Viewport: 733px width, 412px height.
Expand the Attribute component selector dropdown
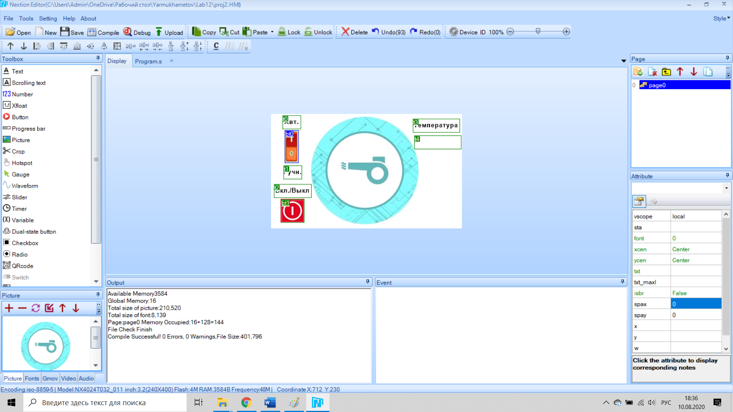tap(726, 188)
